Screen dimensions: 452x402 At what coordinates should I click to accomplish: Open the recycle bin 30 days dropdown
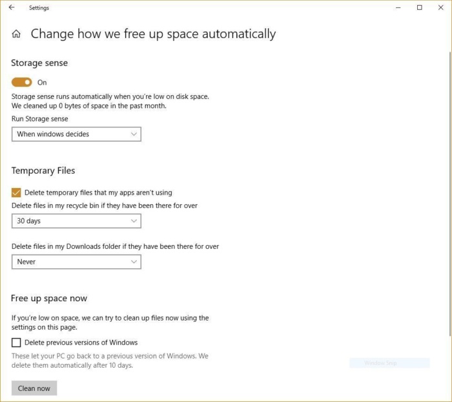tap(76, 221)
